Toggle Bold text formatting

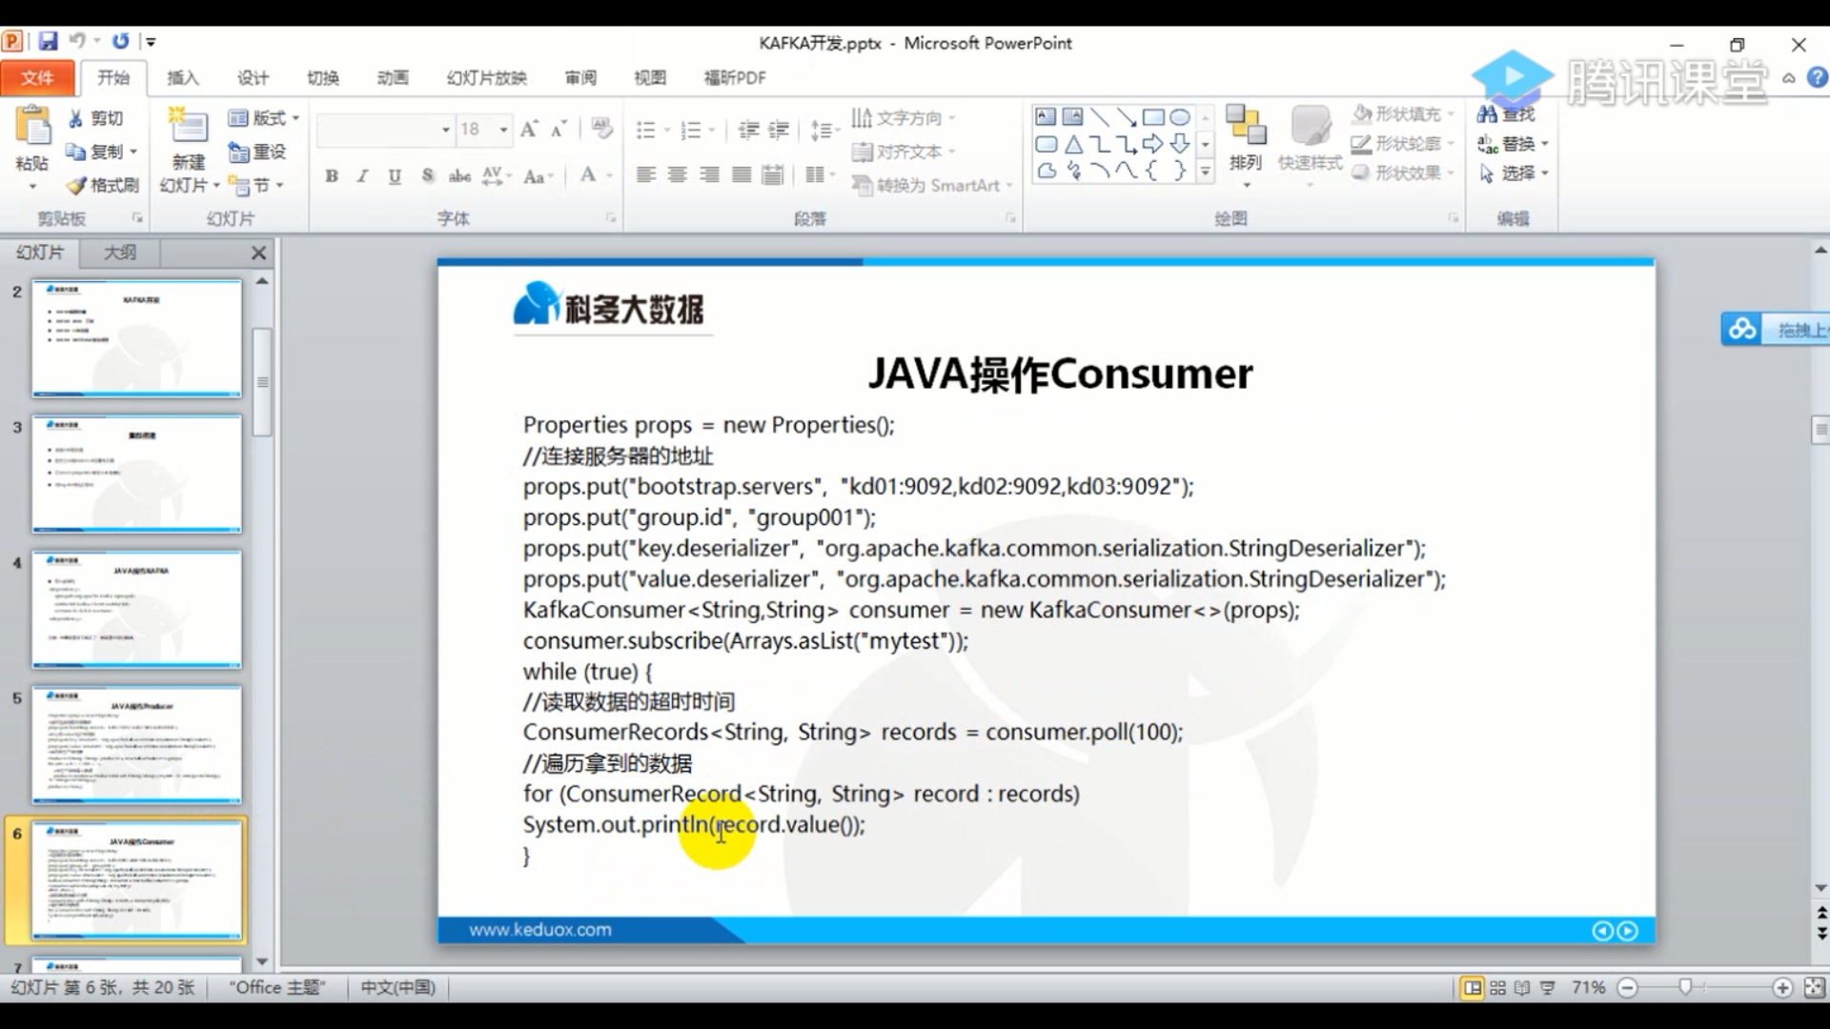click(332, 175)
